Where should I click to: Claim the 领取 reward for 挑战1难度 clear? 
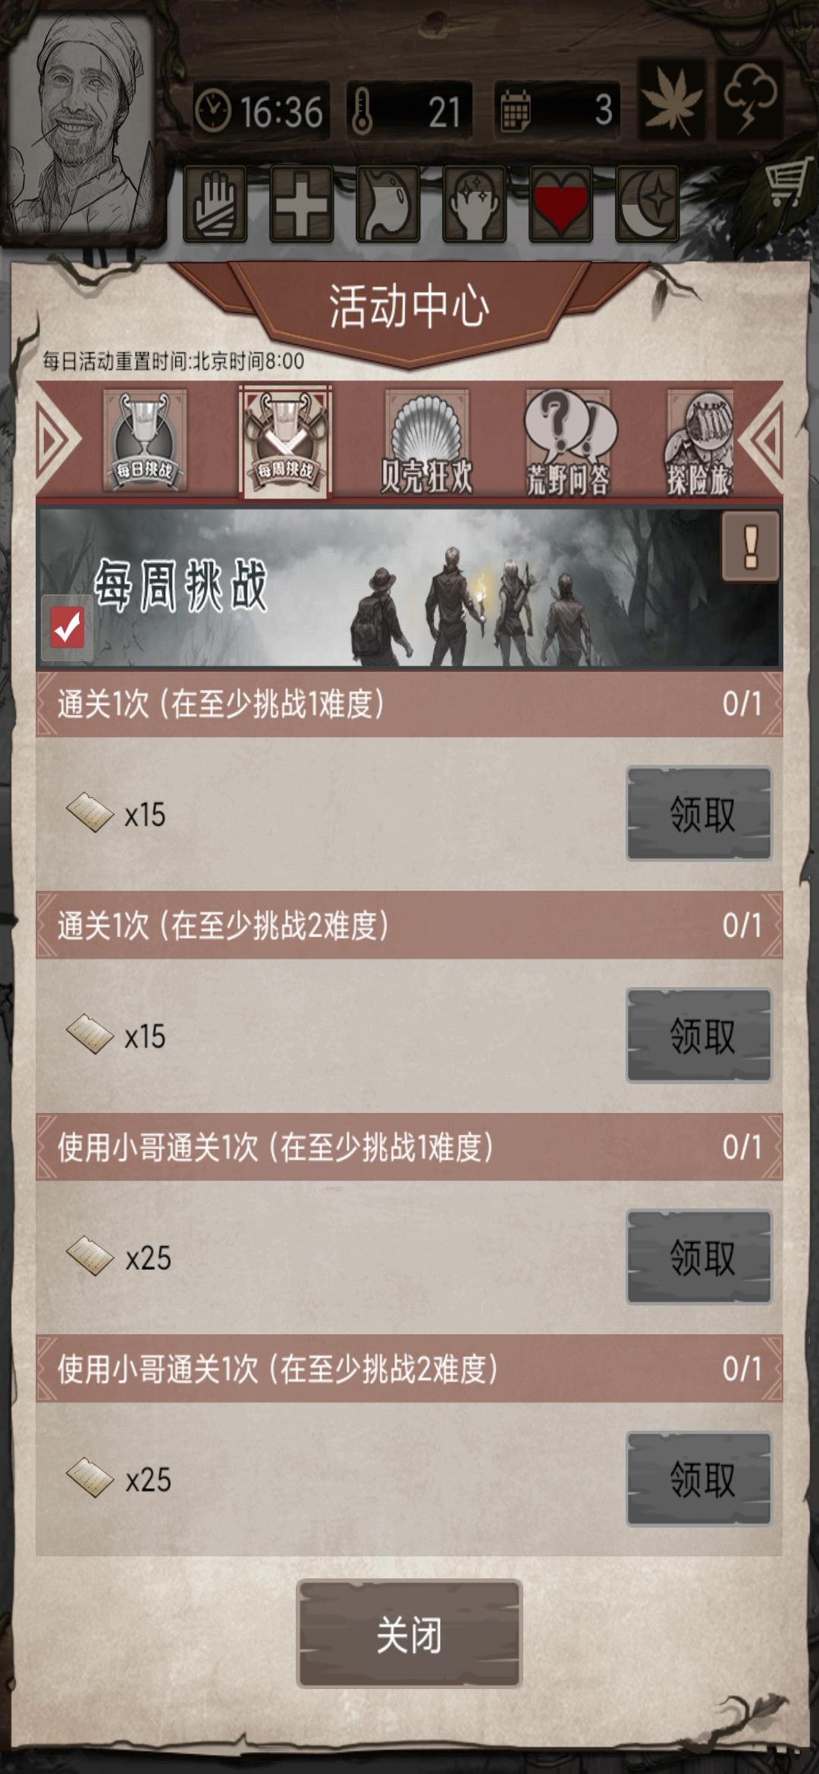click(x=699, y=813)
